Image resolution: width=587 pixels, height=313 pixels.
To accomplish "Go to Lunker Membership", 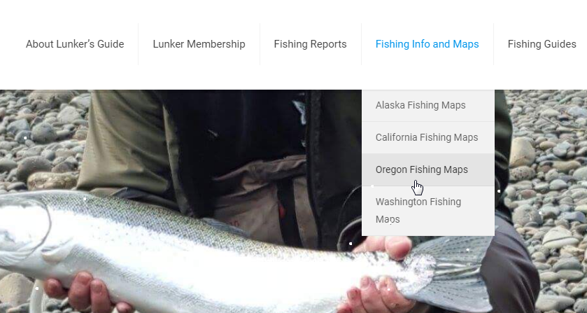I will click(x=199, y=44).
